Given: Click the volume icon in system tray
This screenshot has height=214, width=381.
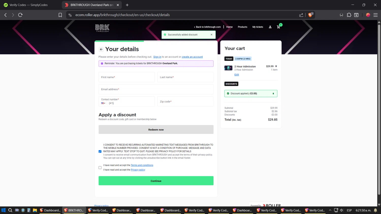Looking at the screenshot, I should [x=342, y=210].
